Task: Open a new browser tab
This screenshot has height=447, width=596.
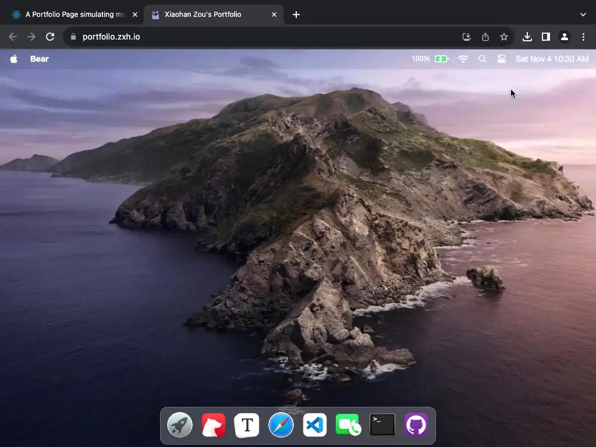Action: 296,15
